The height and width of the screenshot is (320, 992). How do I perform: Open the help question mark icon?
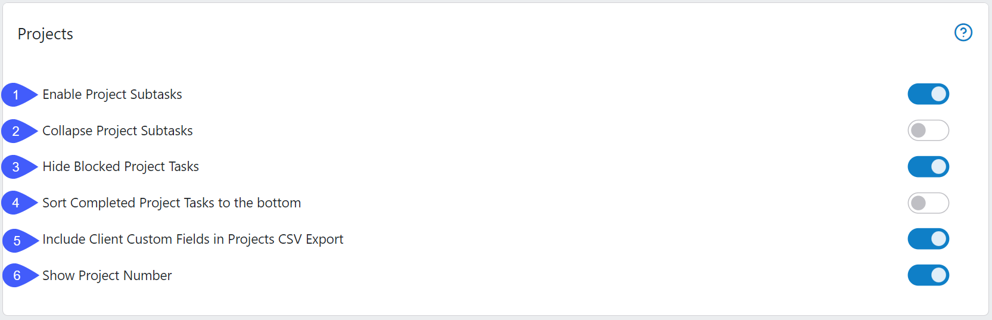point(963,32)
